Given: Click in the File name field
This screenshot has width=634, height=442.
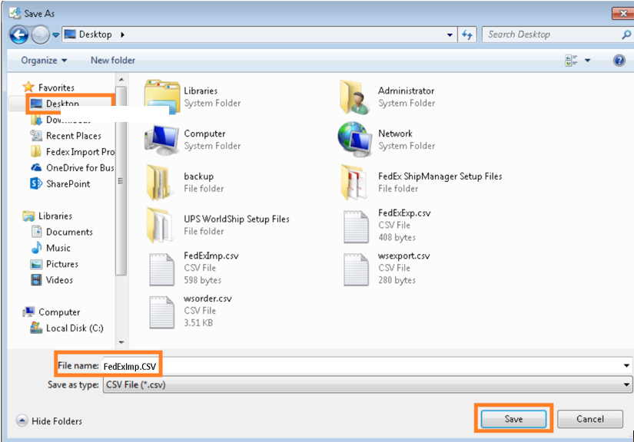Looking at the screenshot, I should point(362,366).
